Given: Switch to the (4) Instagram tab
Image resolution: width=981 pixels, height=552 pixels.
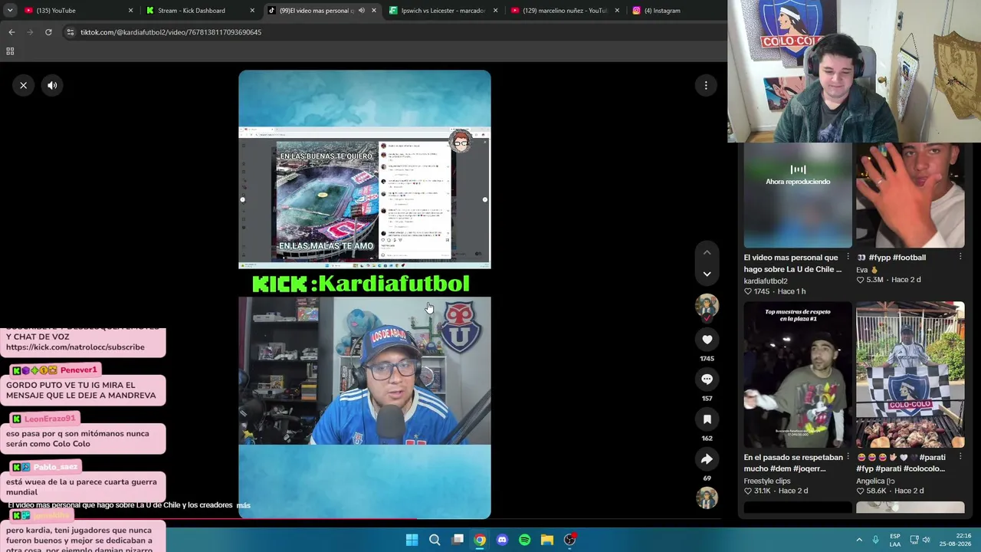Looking at the screenshot, I should (x=662, y=11).
